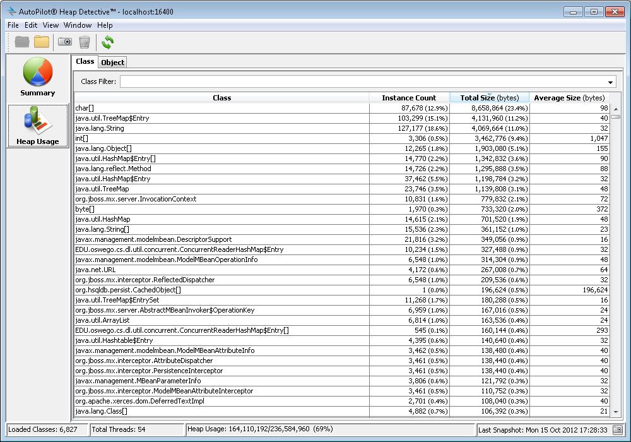Switch to the Object tab

(x=113, y=63)
